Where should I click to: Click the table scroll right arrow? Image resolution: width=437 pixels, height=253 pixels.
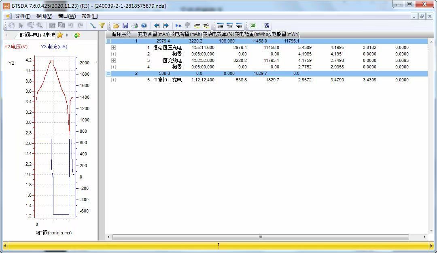(x=424, y=237)
